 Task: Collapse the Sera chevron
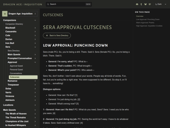[x=35, y=47]
